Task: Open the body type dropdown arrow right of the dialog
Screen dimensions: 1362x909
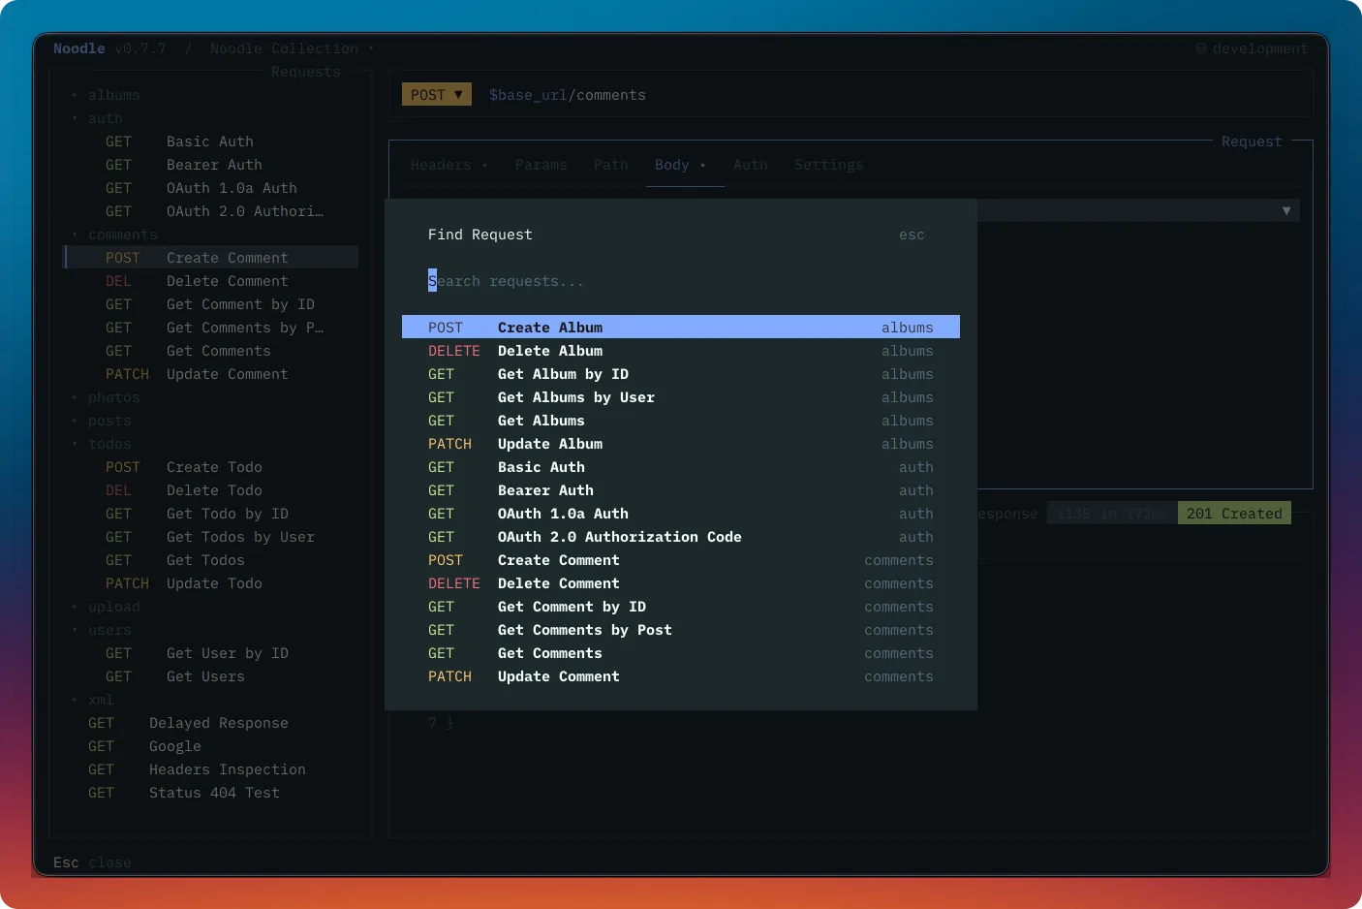Action: pos(1286,210)
